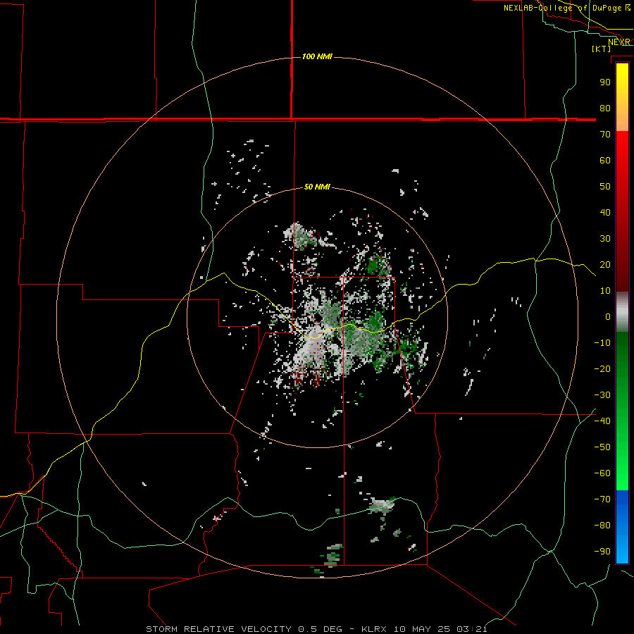Select the -30 value on the velocity scale
The height and width of the screenshot is (634, 634).
[x=602, y=395]
